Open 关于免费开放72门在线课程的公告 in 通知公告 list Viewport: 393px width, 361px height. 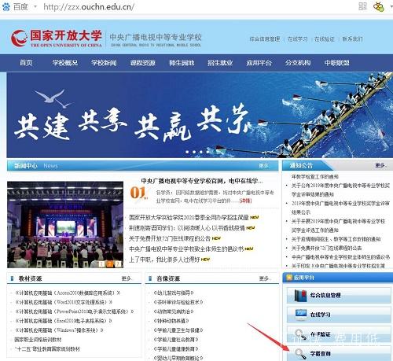(327, 248)
